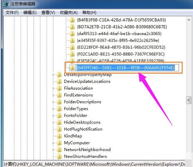The image size is (193, 167).
Task: Click the DeviceUpdateLocations folder icon
Action: (x=59, y=81)
